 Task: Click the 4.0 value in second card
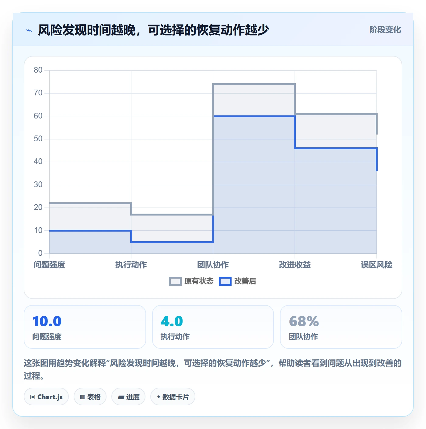[172, 321]
